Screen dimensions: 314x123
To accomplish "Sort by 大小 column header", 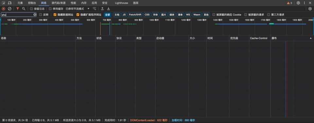I will point(198,38).
